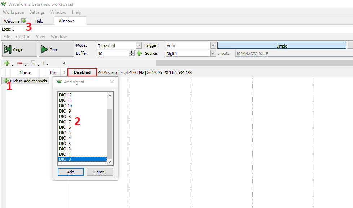Open the T trigger toolbar dropdown

click(45, 64)
